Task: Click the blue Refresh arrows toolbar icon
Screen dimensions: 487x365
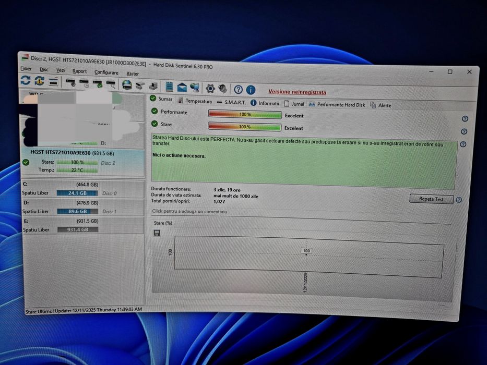Action: click(x=26, y=80)
